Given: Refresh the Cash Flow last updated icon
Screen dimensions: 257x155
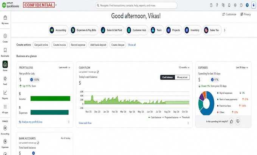Looking at the screenshot, I should tap(98, 72).
